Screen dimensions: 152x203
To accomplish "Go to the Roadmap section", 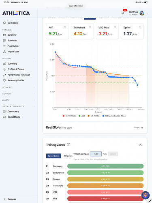I will pos(12,40).
